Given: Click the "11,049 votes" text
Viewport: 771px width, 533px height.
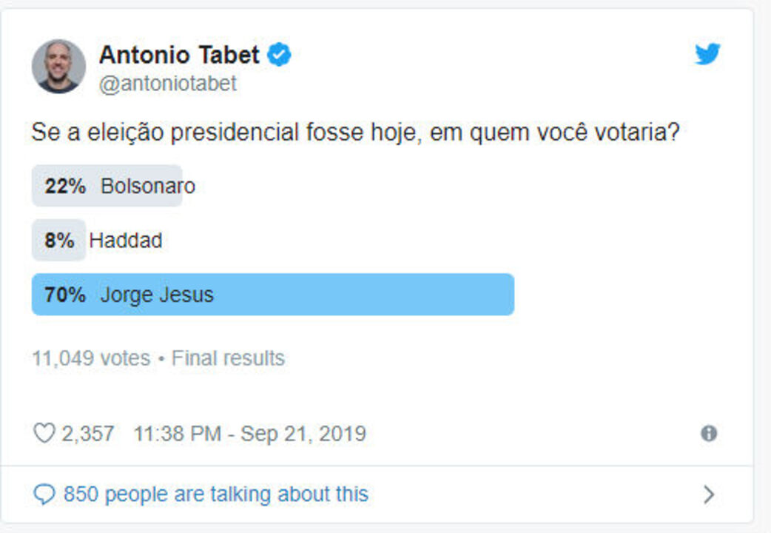Looking at the screenshot, I should pos(90,358).
